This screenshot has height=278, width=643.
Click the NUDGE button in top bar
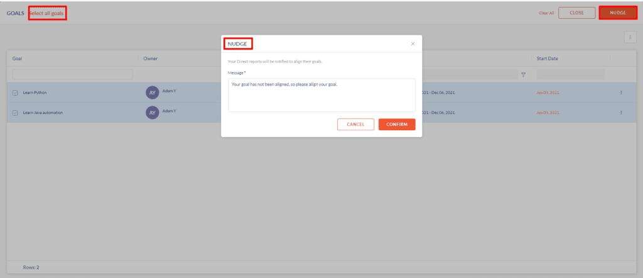[618, 13]
